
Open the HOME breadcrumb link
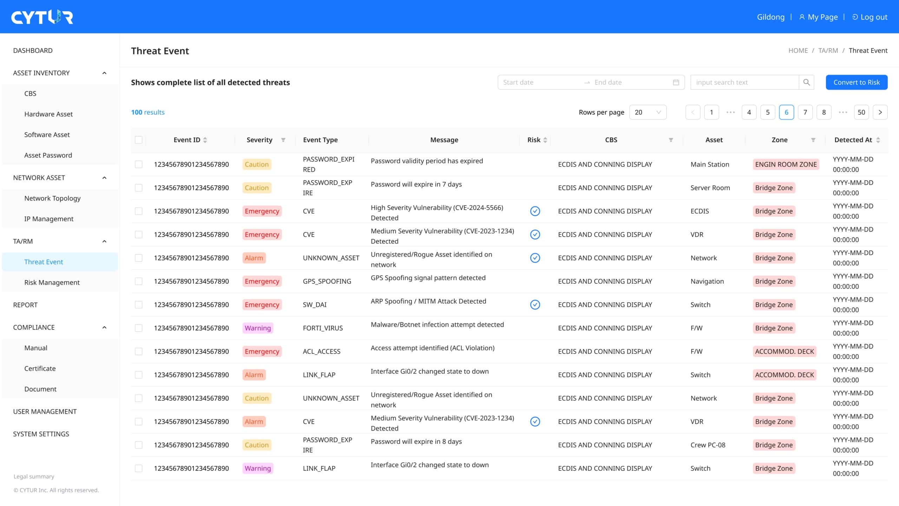(x=798, y=50)
